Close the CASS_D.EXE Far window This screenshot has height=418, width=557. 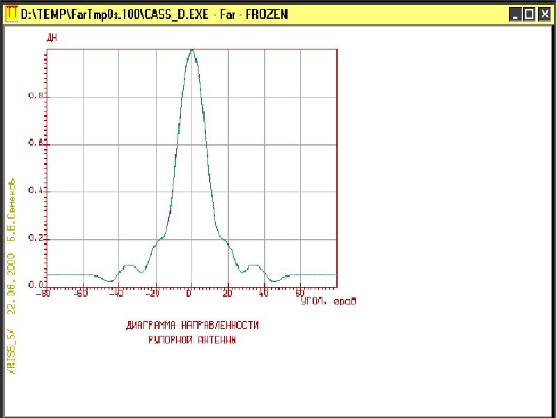pyautogui.click(x=545, y=15)
